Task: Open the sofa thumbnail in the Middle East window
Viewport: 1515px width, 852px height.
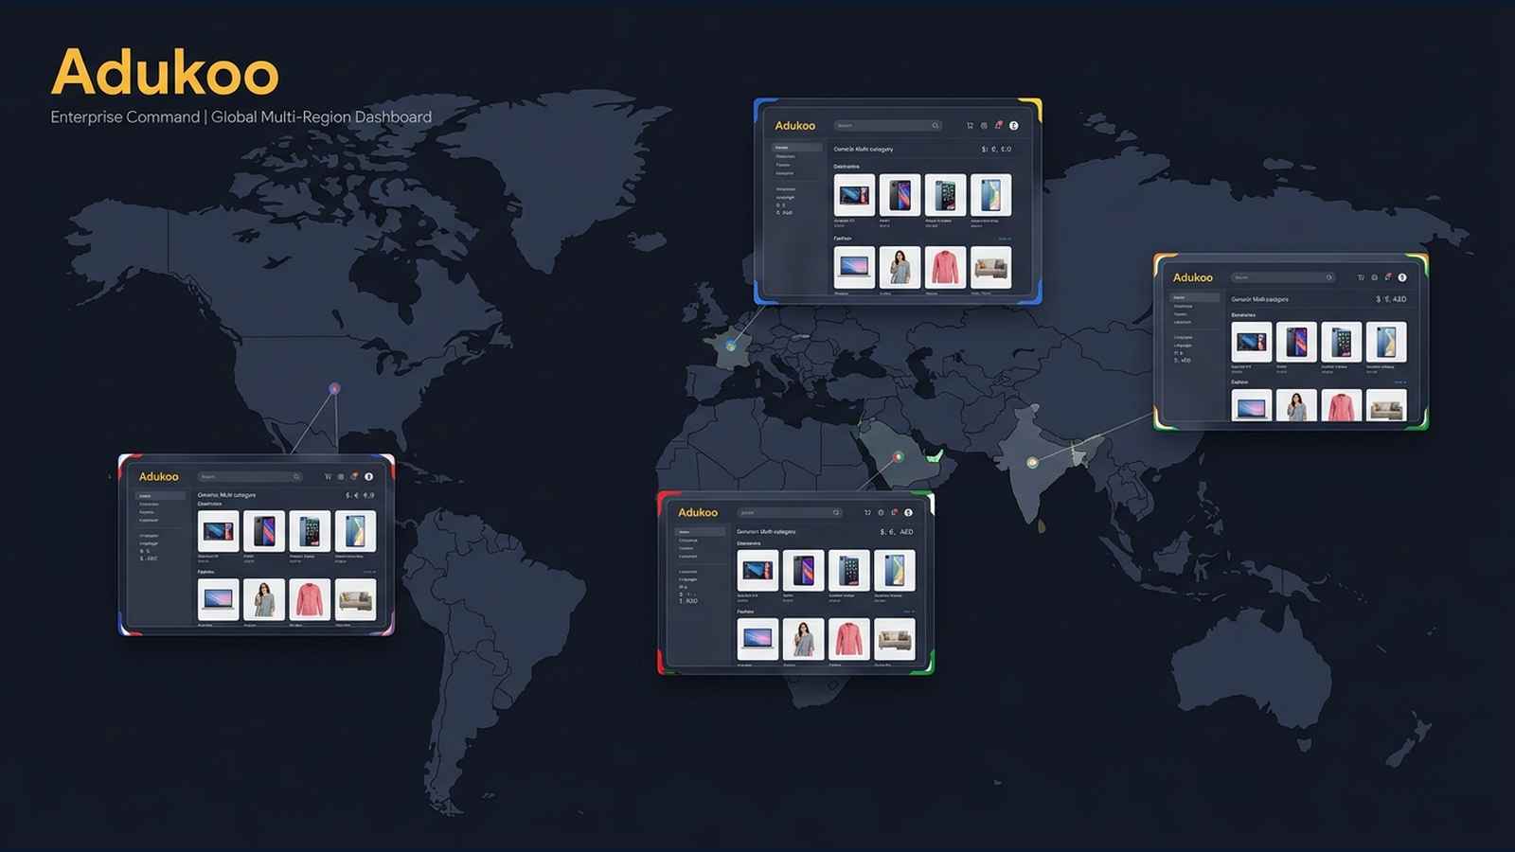Action: (x=894, y=639)
